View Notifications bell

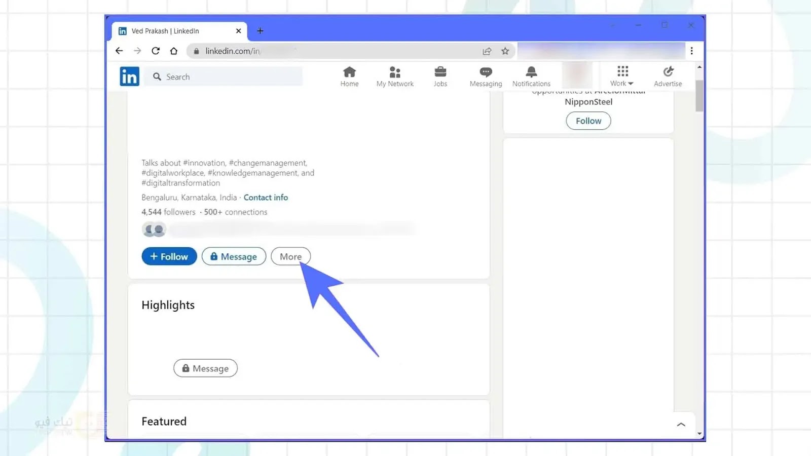pyautogui.click(x=531, y=77)
